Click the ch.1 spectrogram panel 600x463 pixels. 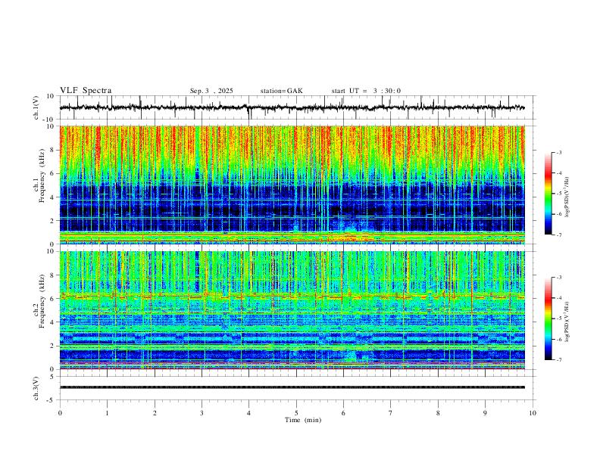tap(292, 185)
